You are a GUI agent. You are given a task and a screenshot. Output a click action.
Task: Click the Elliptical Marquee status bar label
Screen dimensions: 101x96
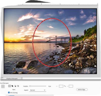pyautogui.click(x=12, y=78)
